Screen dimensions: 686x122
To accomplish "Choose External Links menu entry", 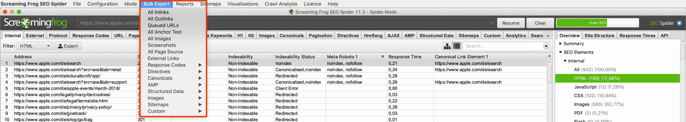I will click(x=163, y=58).
